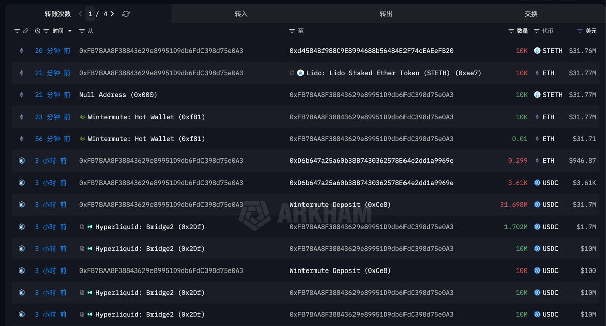This screenshot has height=326, width=606.
Task: Open the 时间 (Time) filter menu
Action: [46, 31]
